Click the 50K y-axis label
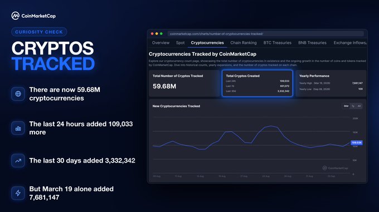This screenshot has height=212, width=379. pyautogui.click(x=354, y=160)
